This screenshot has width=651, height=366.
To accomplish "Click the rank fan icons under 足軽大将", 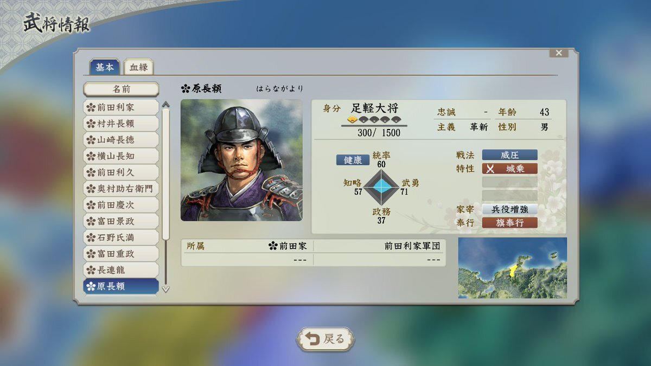I will click(x=374, y=120).
